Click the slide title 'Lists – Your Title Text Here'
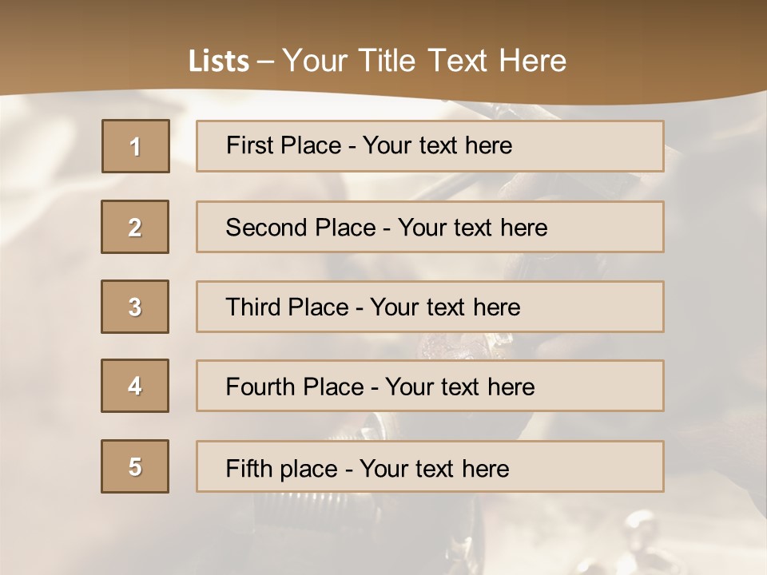767x575 pixels. [377, 61]
